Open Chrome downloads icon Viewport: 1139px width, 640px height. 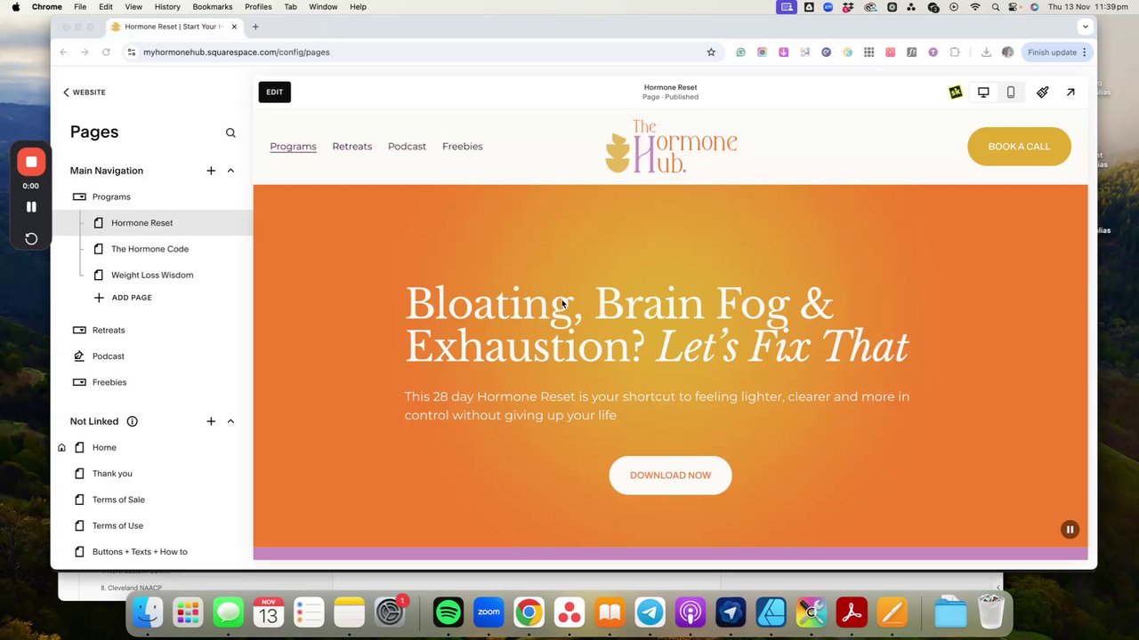tap(986, 52)
